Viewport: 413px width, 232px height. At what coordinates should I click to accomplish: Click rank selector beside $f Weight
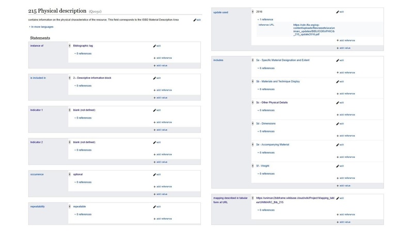(x=252, y=166)
